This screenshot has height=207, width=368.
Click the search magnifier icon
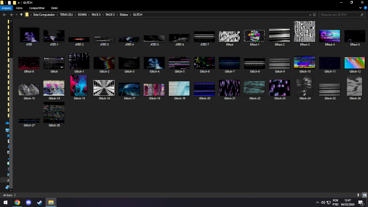[362, 15]
